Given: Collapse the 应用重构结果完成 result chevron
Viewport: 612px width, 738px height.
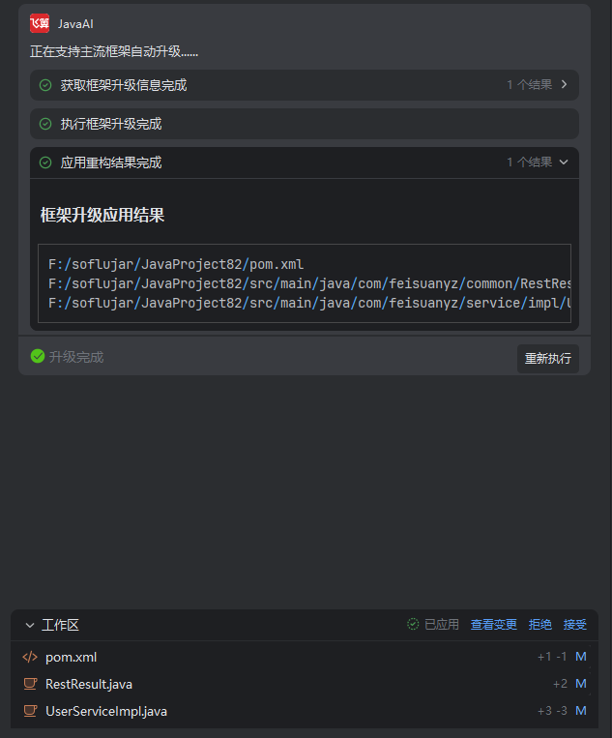Looking at the screenshot, I should tap(564, 162).
